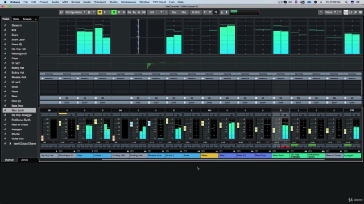Screen dimensions: 364x204
Task: Deactivate all Mute states (yellow M)
Action: 100,12
